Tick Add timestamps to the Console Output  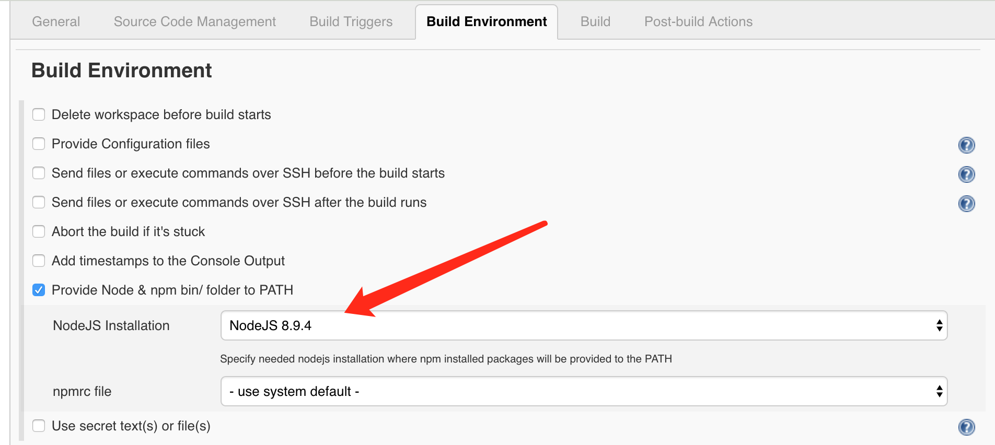tap(39, 261)
